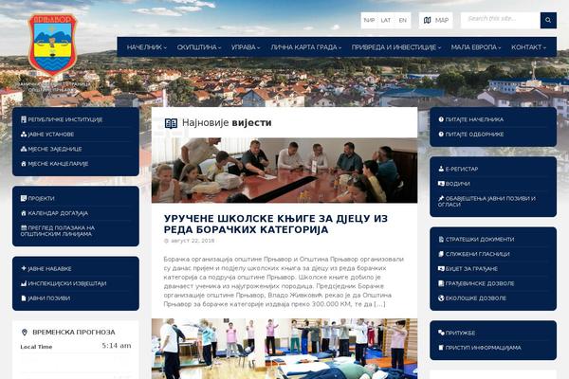Click the Prnjavor coat of arms logo
Viewport: 569px width, 379px height.
point(53,45)
